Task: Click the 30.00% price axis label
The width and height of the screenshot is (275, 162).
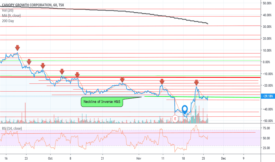Action: click(x=267, y=27)
